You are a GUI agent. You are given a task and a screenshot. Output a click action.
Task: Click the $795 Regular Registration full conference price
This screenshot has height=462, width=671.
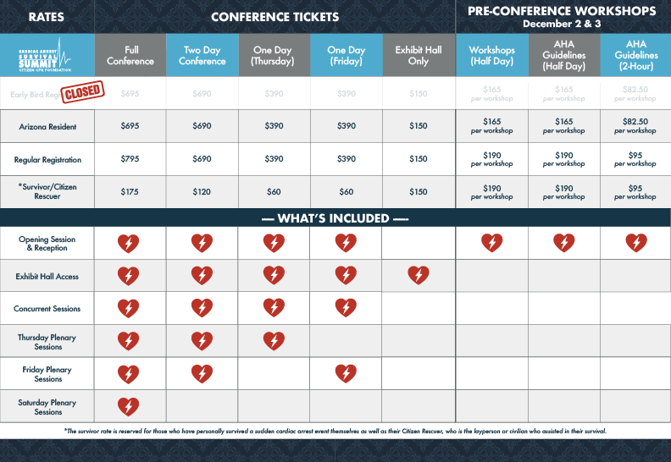130,159
